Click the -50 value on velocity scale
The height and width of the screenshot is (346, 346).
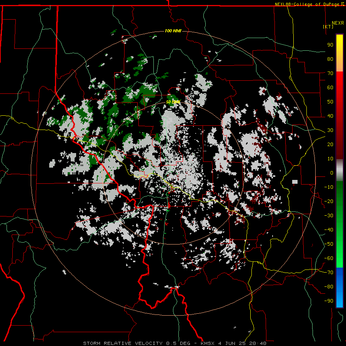(x=329, y=244)
